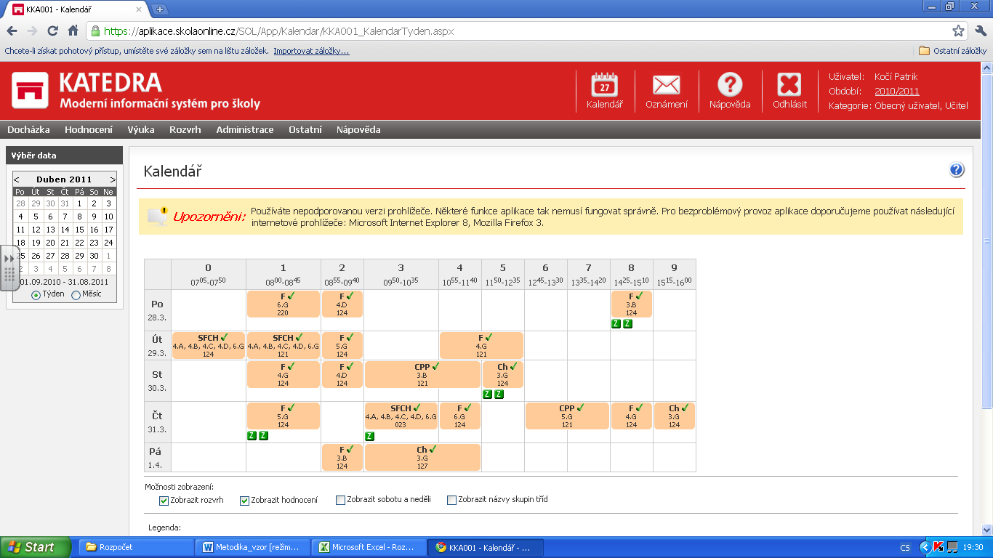Toggle the Zobrazit rozvrh checkbox
This screenshot has height=558, width=993.
[x=164, y=500]
